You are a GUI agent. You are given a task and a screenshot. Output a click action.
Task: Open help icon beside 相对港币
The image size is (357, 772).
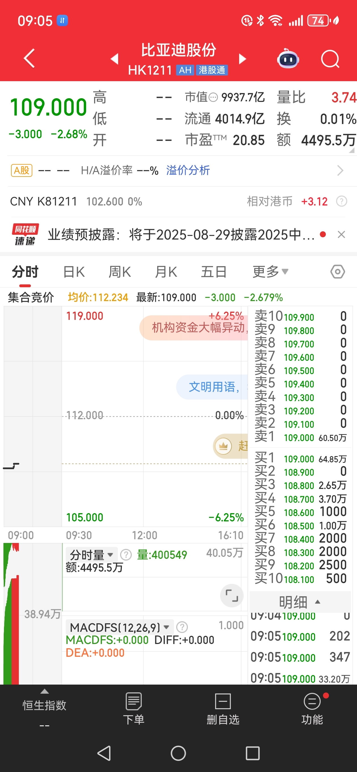coord(341,202)
